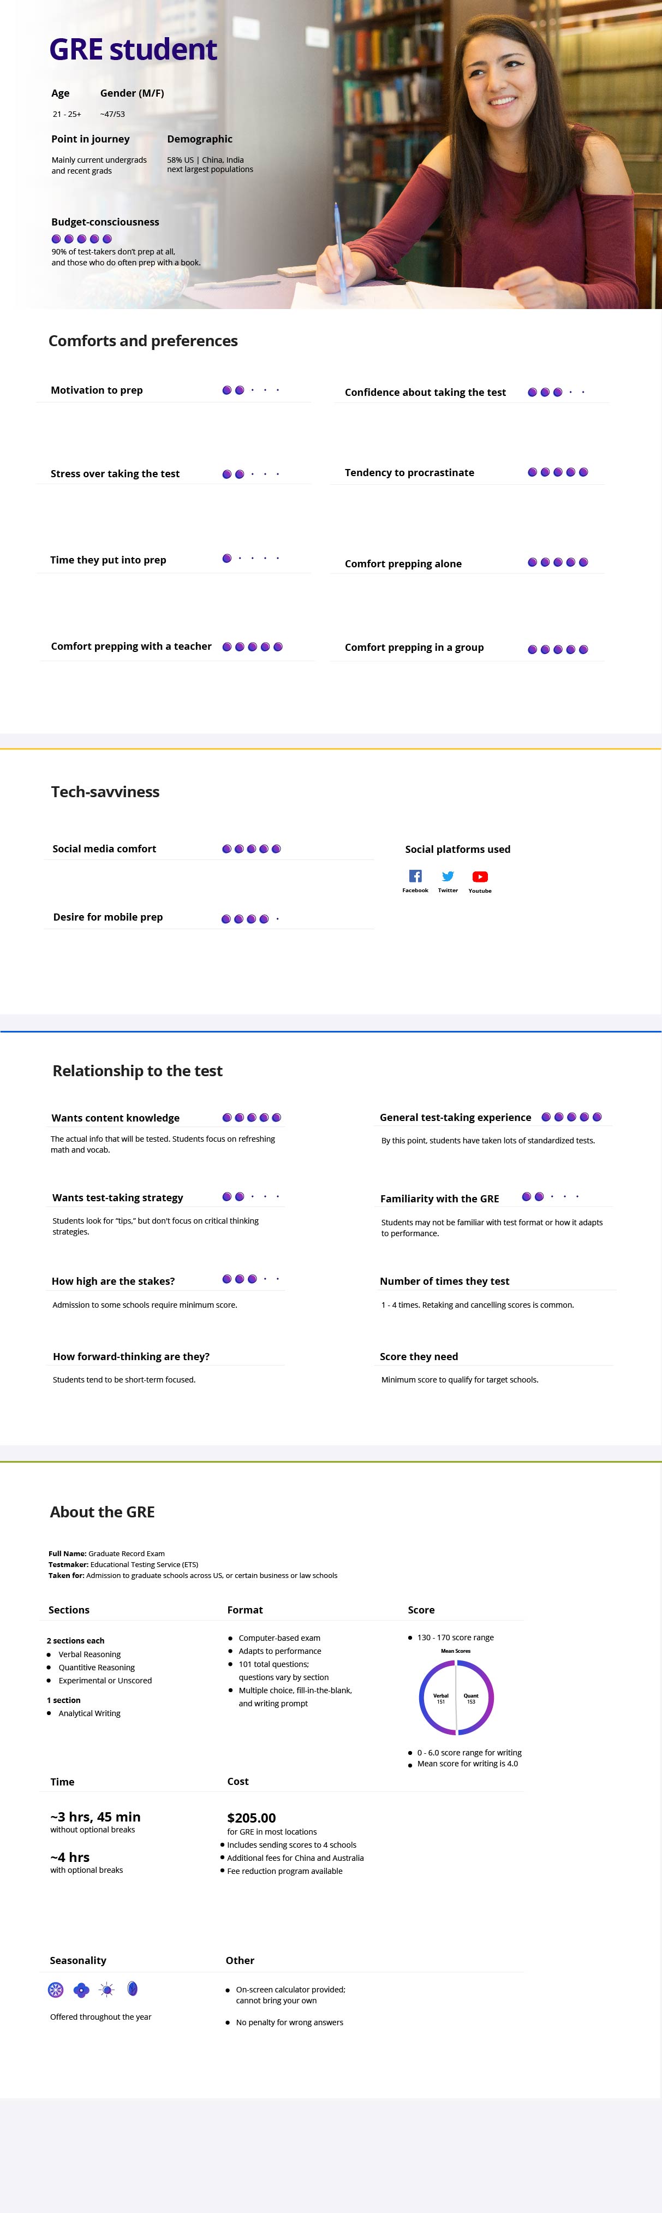662x2213 pixels.
Task: Click the Budget-consciousness rating dots
Action: point(81,239)
